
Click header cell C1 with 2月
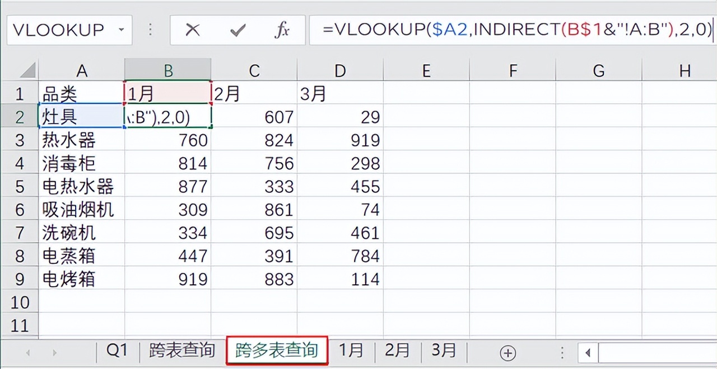coord(254,93)
